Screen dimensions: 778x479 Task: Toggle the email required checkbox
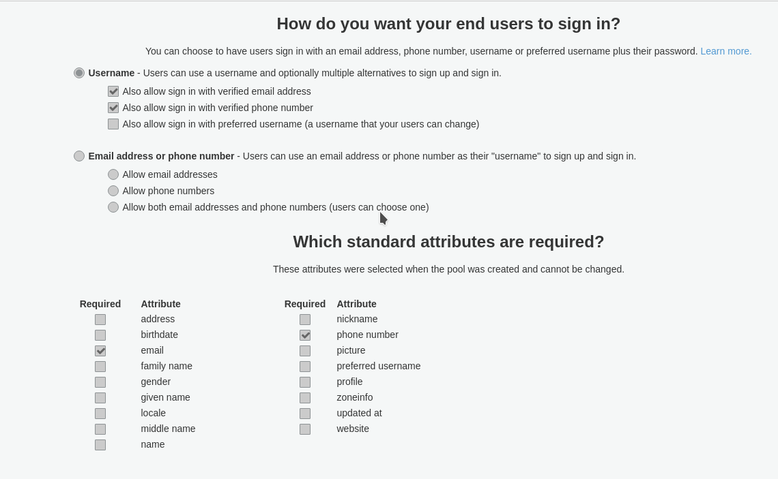click(100, 351)
